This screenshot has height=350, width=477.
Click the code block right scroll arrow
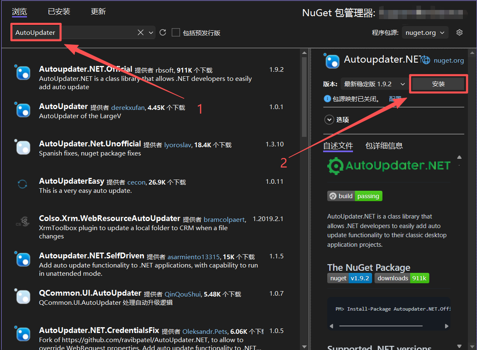(447, 326)
